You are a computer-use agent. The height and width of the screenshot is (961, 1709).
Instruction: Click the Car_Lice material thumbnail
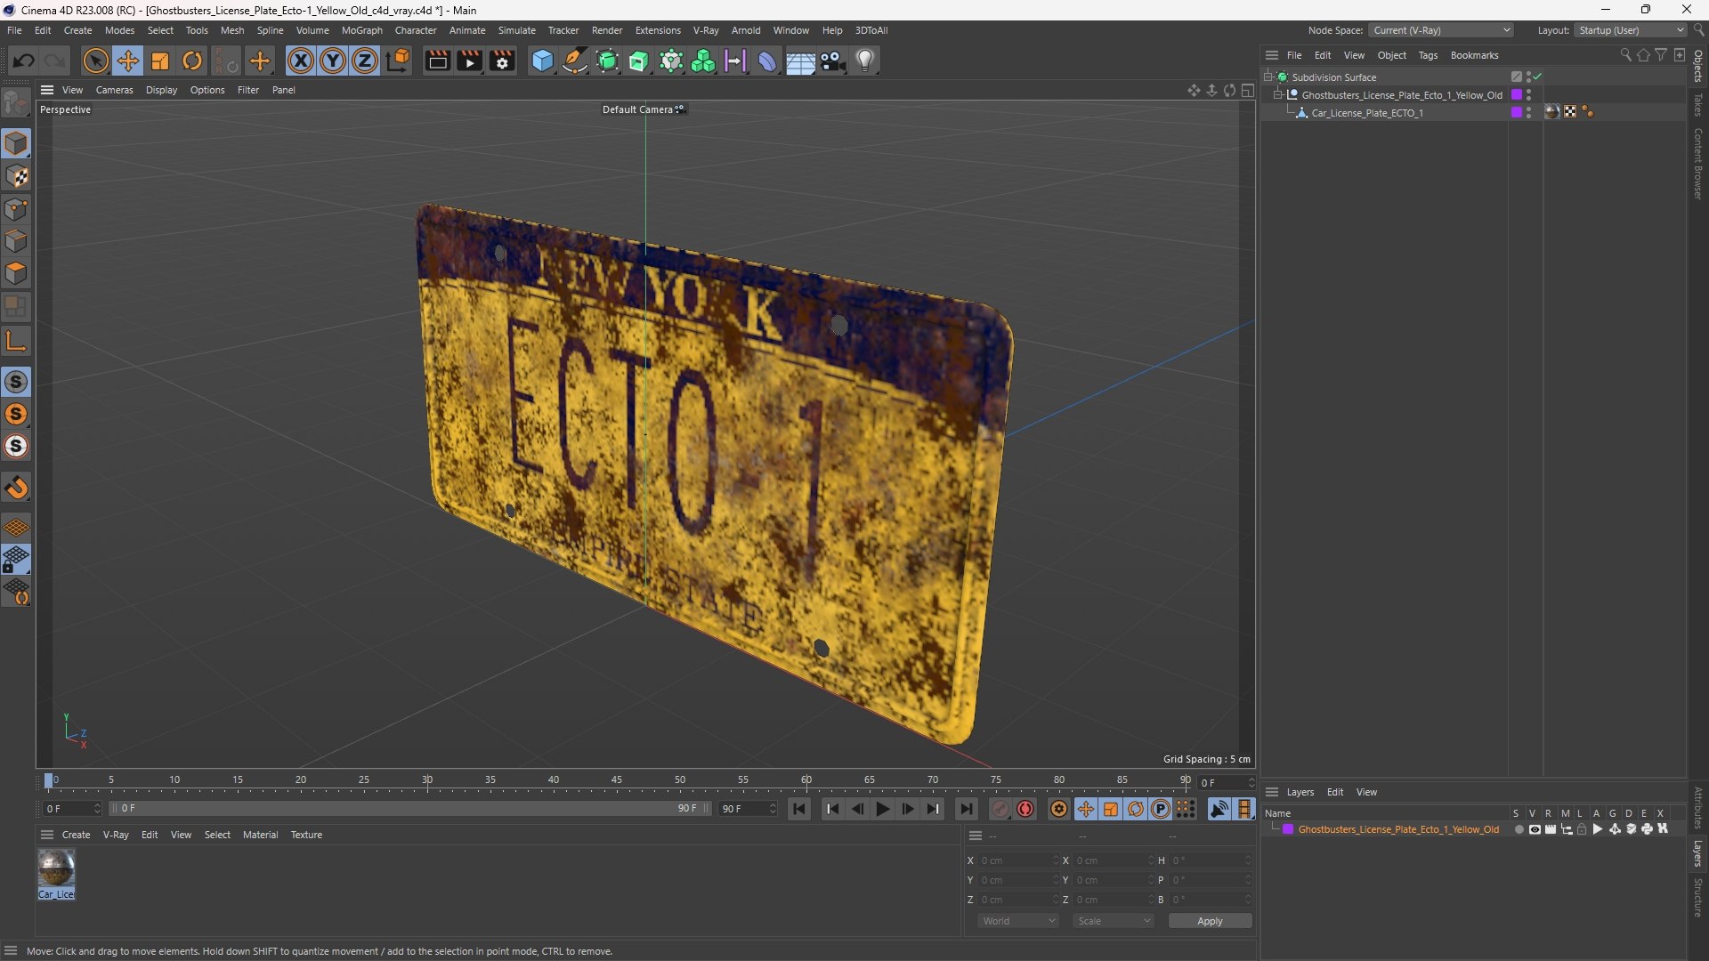[56, 868]
